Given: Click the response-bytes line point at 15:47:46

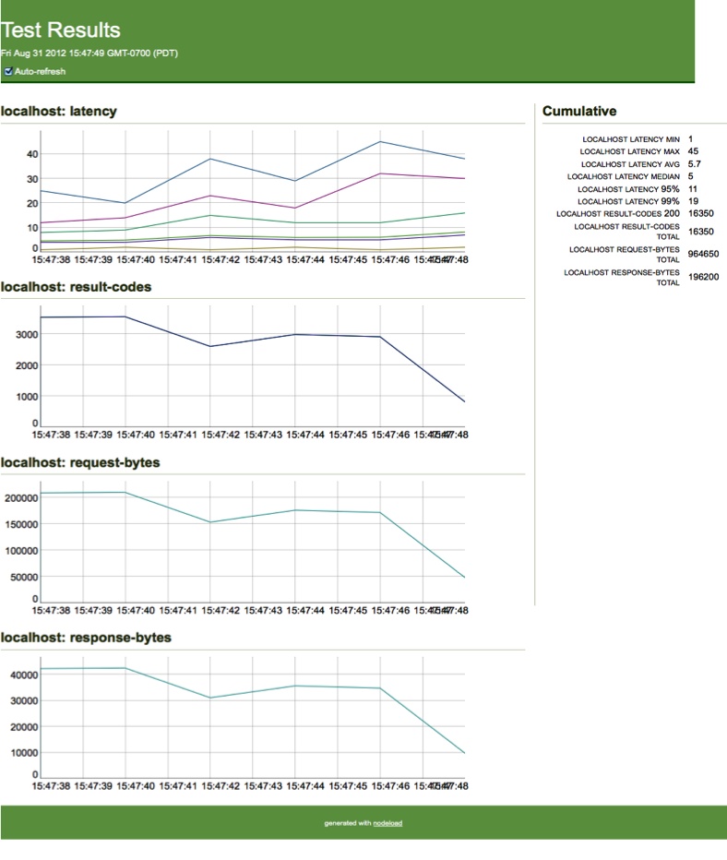Looking at the screenshot, I should [380, 688].
